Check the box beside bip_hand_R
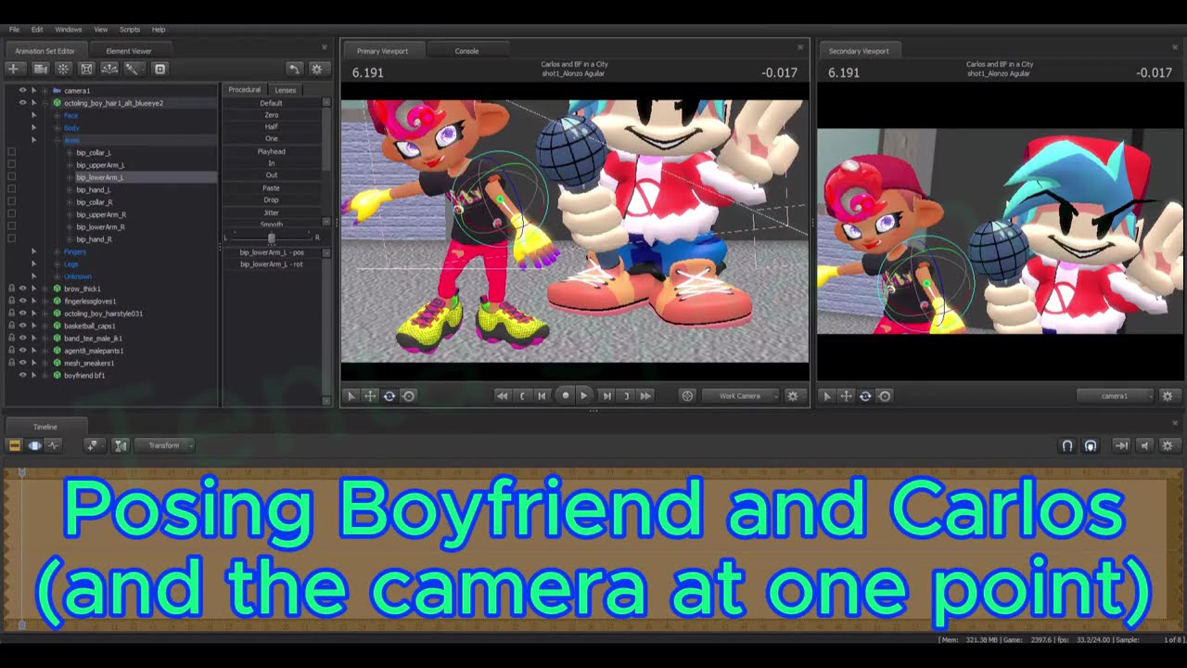 click(11, 239)
